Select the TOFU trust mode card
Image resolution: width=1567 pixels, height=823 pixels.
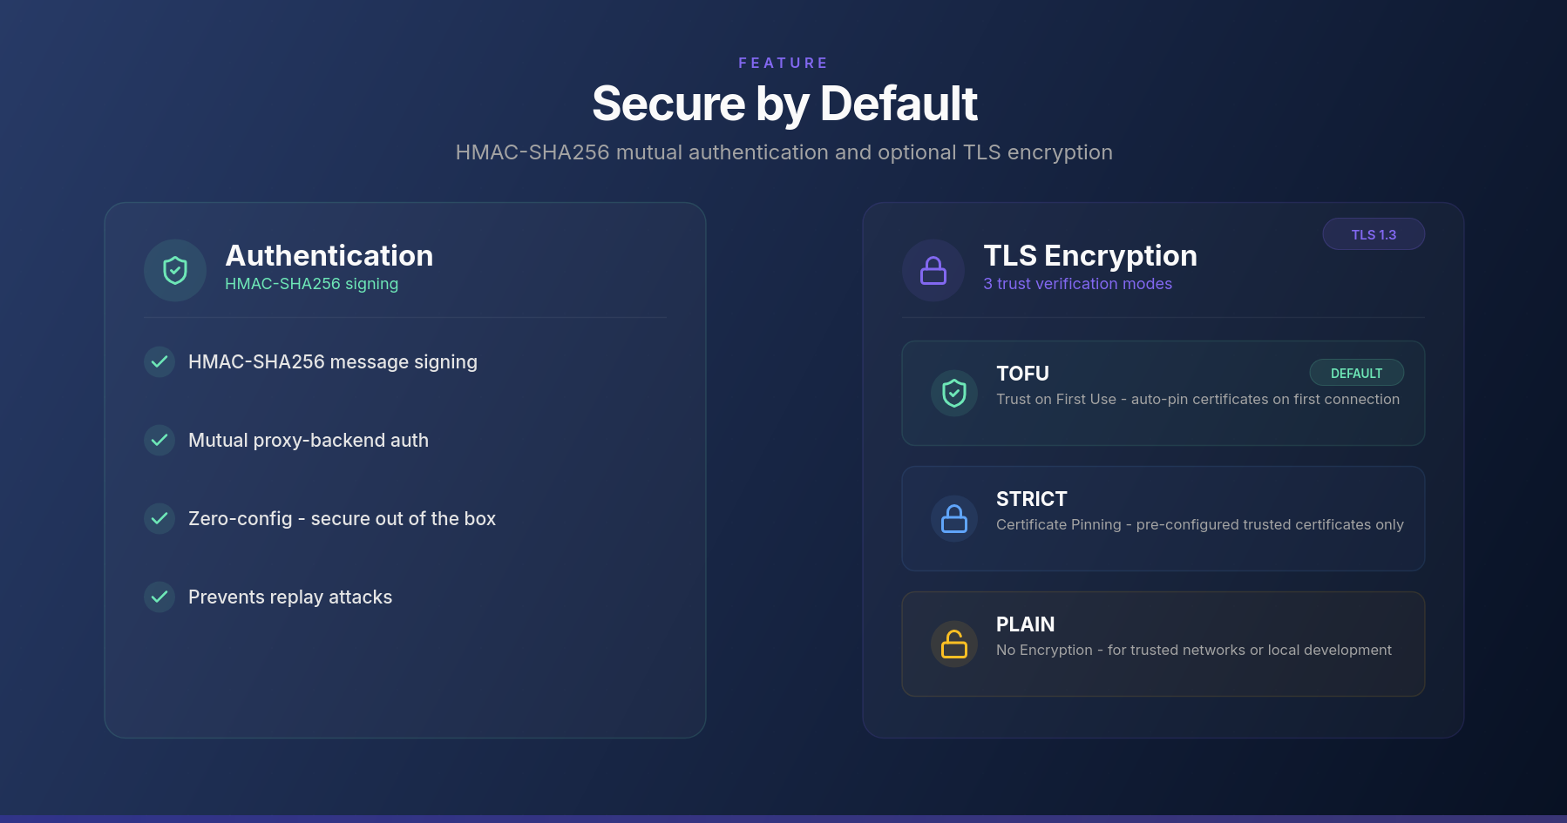[1163, 394]
